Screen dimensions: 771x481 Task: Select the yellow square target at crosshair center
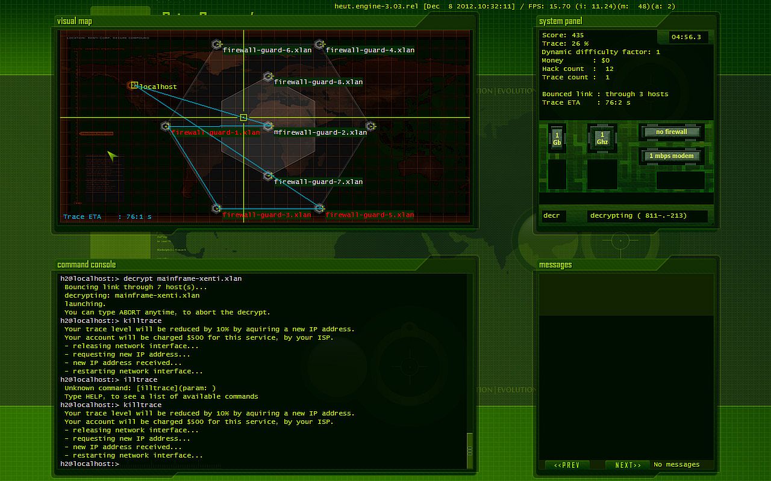click(243, 117)
